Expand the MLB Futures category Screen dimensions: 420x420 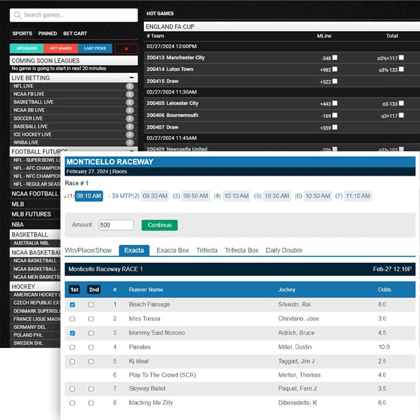point(31,214)
